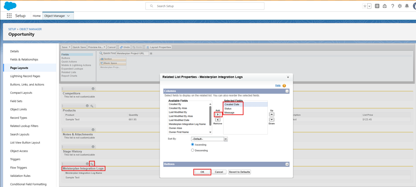
Task: Open Layout Properties
Action: (158, 47)
